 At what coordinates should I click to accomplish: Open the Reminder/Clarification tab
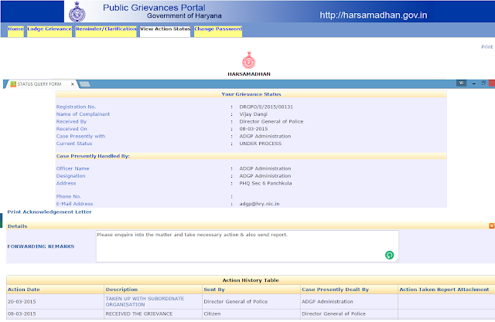pos(106,32)
